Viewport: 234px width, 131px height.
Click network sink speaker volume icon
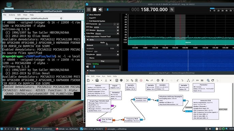(x=88, y=67)
